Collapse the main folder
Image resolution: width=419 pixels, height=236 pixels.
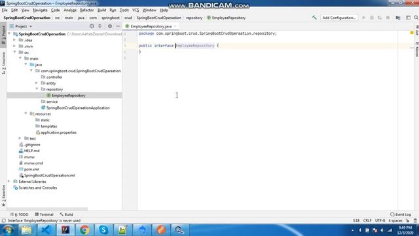click(20, 58)
